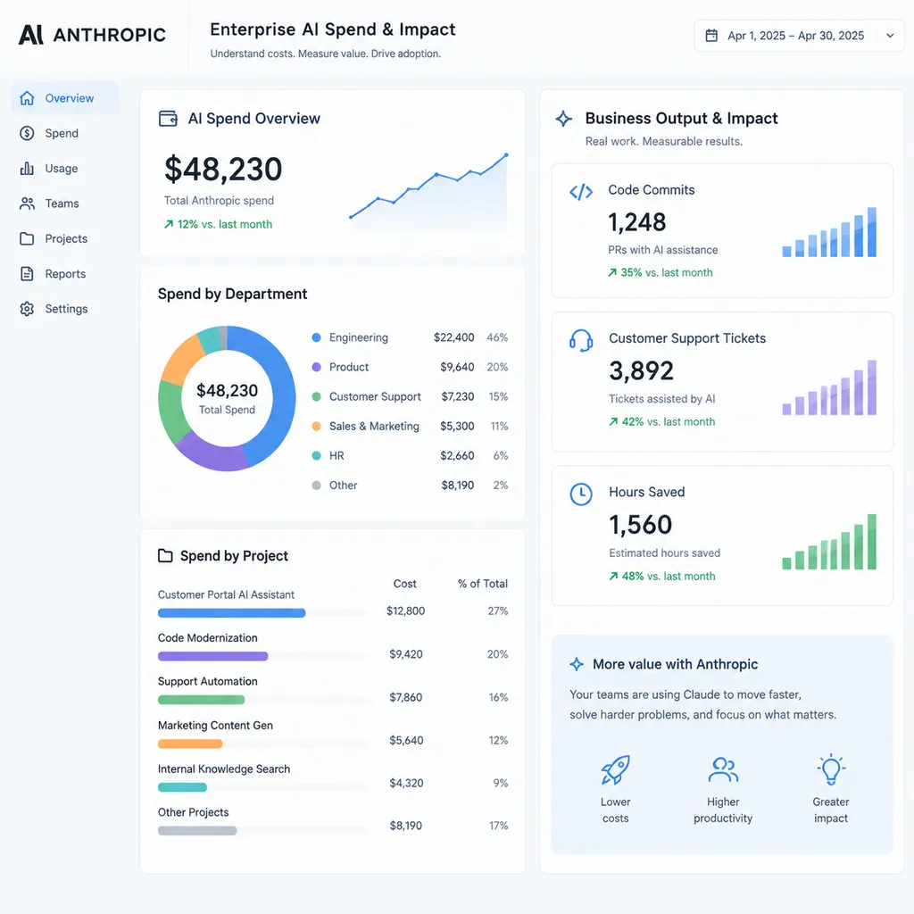Viewport: 914px width, 914px height.
Task: Click the Teams people icon
Action: coord(27,204)
